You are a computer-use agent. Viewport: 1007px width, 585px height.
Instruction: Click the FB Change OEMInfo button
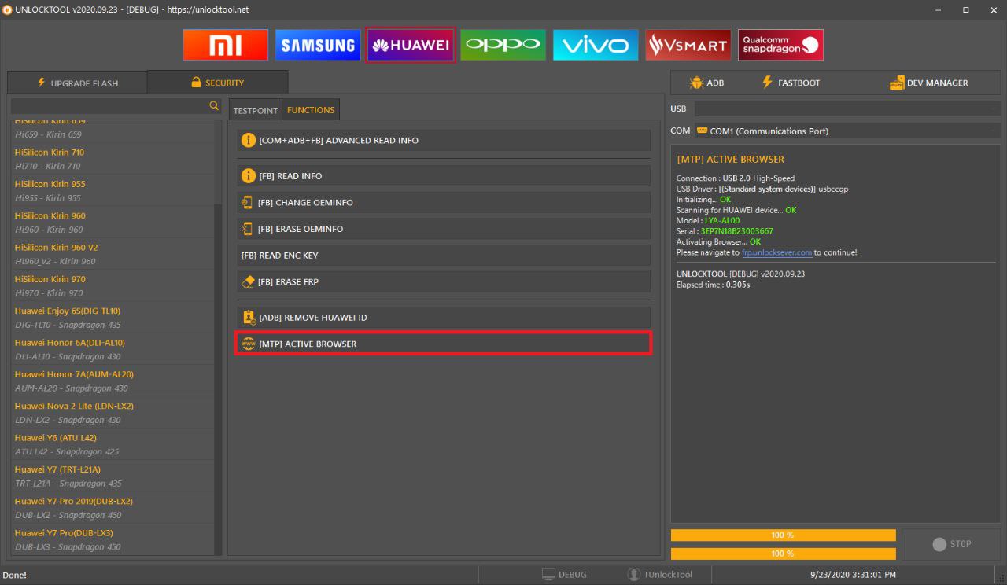[x=444, y=202]
